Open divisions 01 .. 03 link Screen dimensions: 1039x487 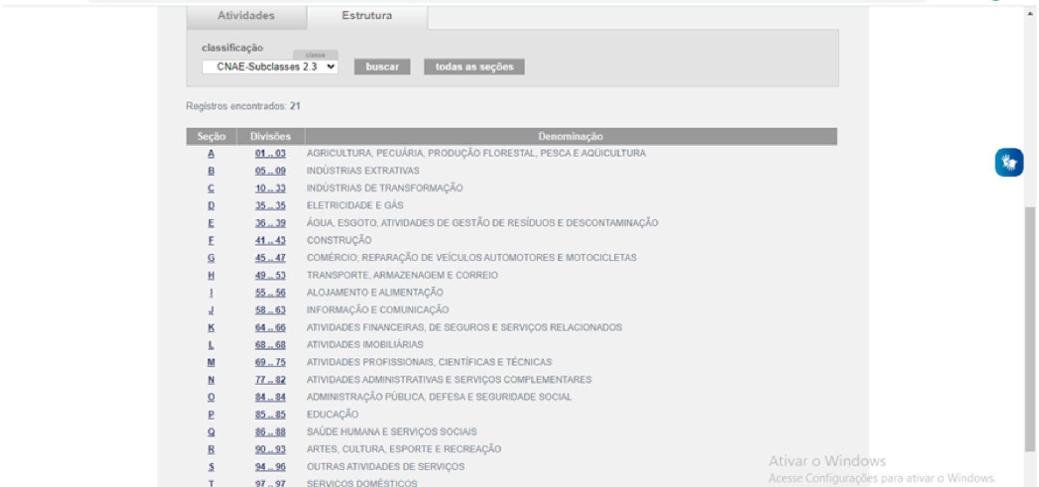(x=271, y=154)
